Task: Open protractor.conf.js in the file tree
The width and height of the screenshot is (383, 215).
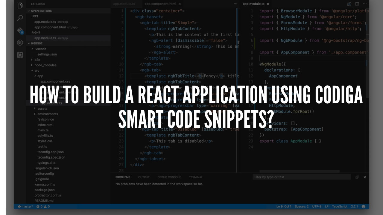Action: [48, 195]
